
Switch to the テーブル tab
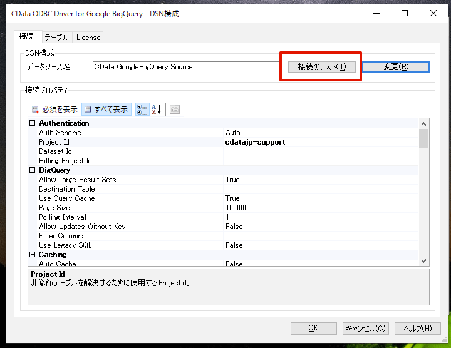tap(56, 38)
